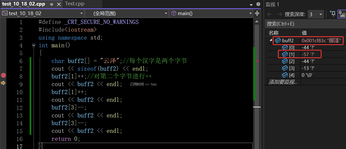The height and width of the screenshot is (149, 346).
Task: Select the [1] watch row
Action: [306, 54]
